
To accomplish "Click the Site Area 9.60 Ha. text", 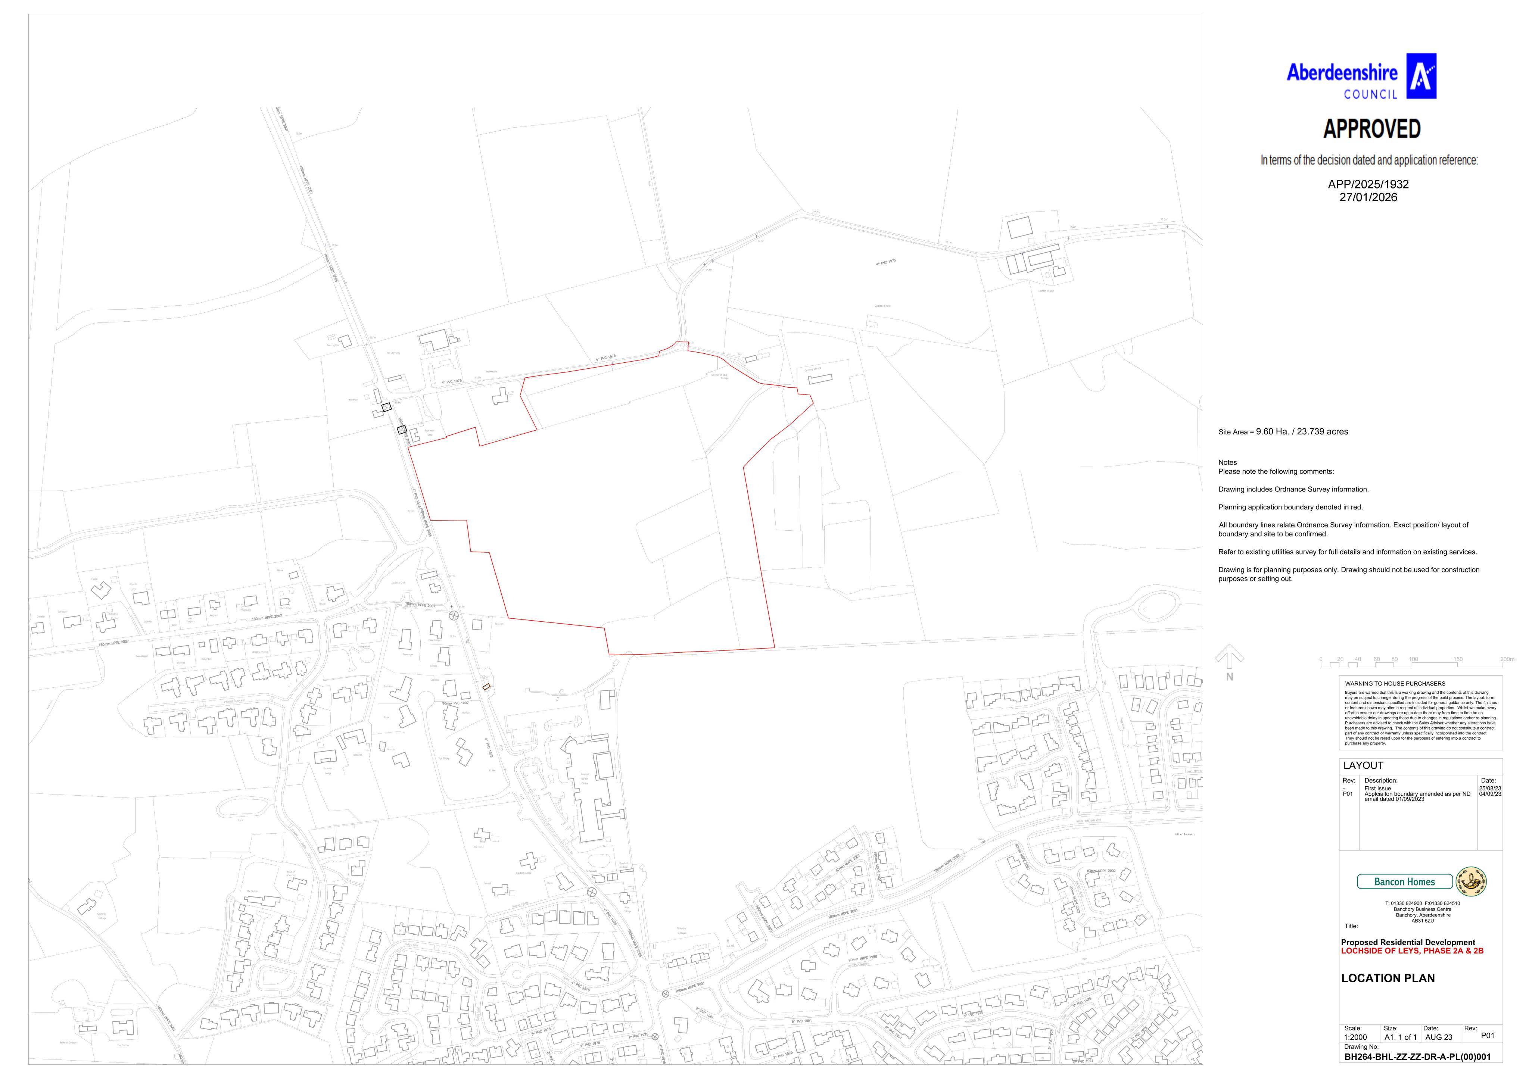I will pos(1283,431).
